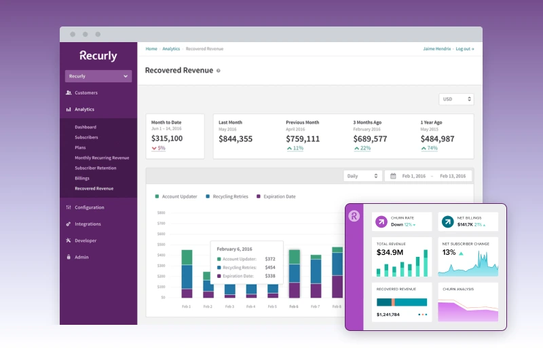Click the Jaime Hendrix account link
The width and height of the screenshot is (543, 352).
(436, 49)
